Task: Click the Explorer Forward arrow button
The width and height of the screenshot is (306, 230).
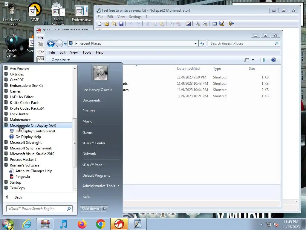Action: pos(59,43)
